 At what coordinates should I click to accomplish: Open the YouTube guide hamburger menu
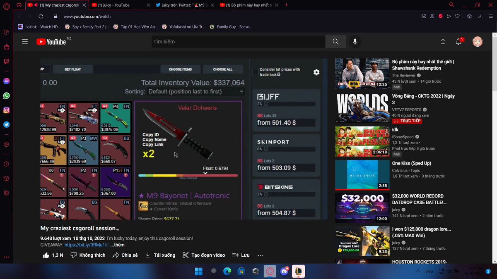[x=25, y=42]
